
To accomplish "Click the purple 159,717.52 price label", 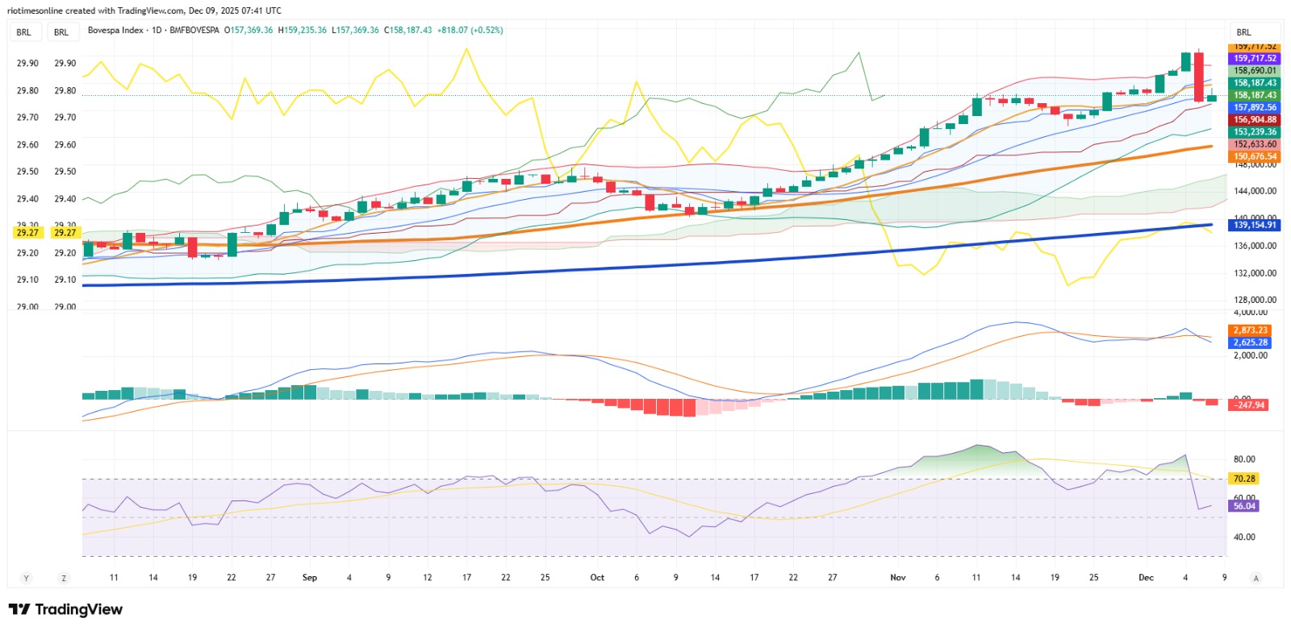I will coord(1255,58).
